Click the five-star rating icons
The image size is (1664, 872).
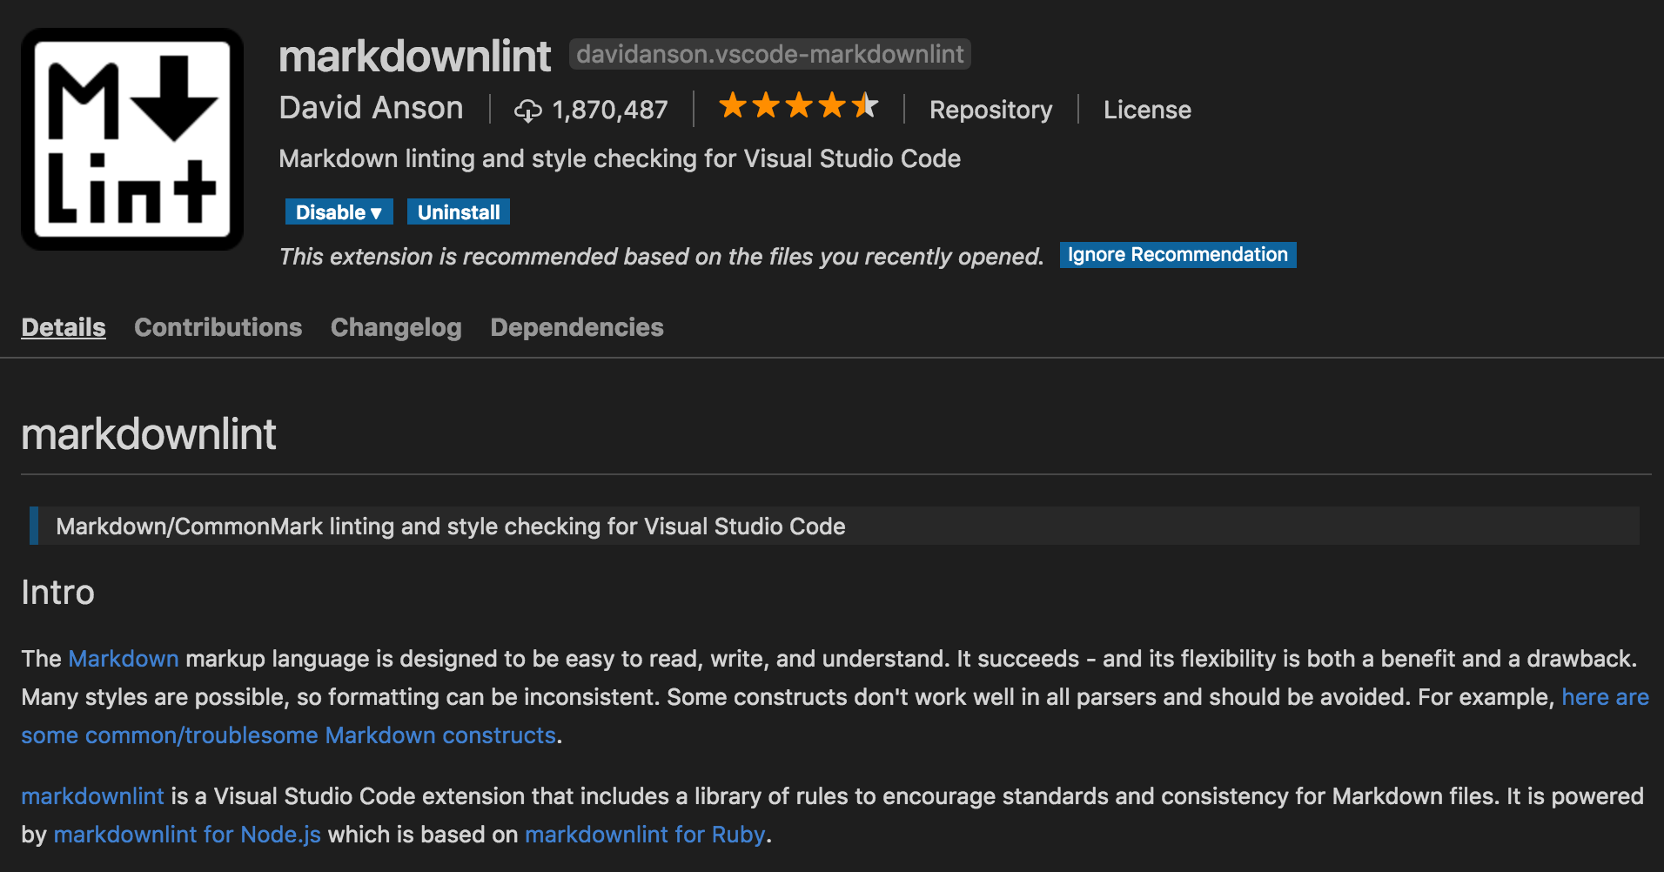click(x=798, y=106)
